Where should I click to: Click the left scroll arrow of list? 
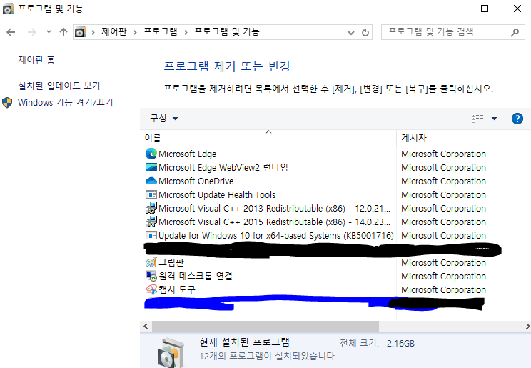tap(146, 327)
